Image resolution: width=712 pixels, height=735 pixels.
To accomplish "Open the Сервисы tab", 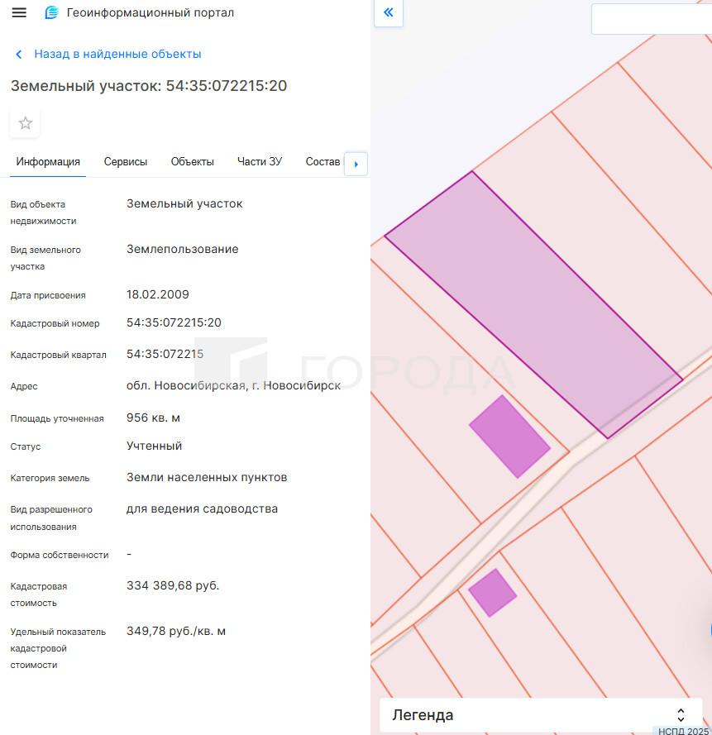I will coord(126,162).
